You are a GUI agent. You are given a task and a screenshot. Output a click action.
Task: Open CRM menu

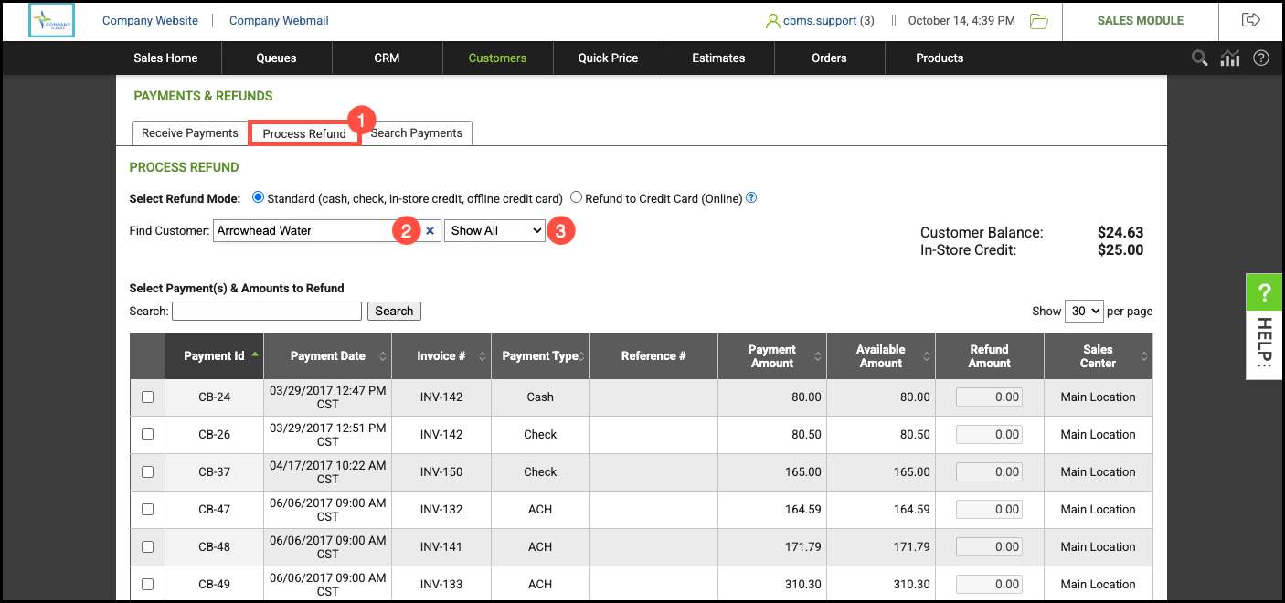point(387,58)
